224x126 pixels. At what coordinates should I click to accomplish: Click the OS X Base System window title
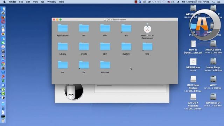coord(116,20)
